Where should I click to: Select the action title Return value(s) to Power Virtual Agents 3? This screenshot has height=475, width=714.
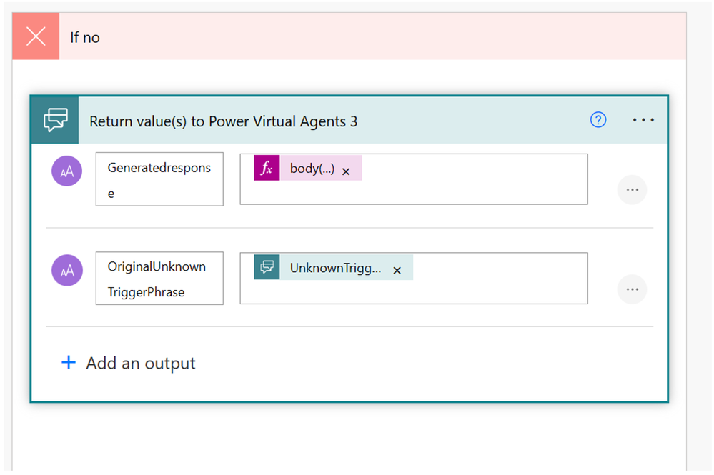223,121
